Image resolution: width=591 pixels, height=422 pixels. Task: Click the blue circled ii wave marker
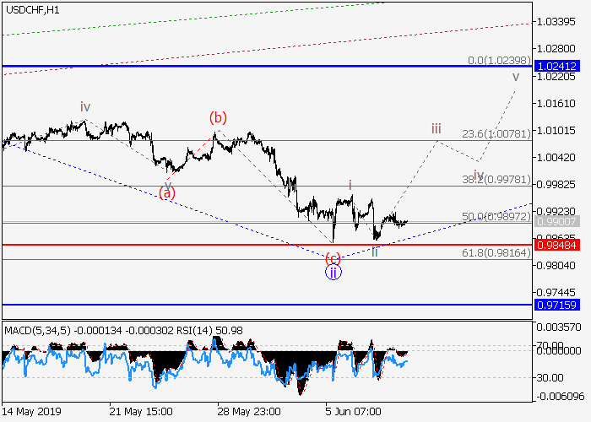[x=333, y=272]
